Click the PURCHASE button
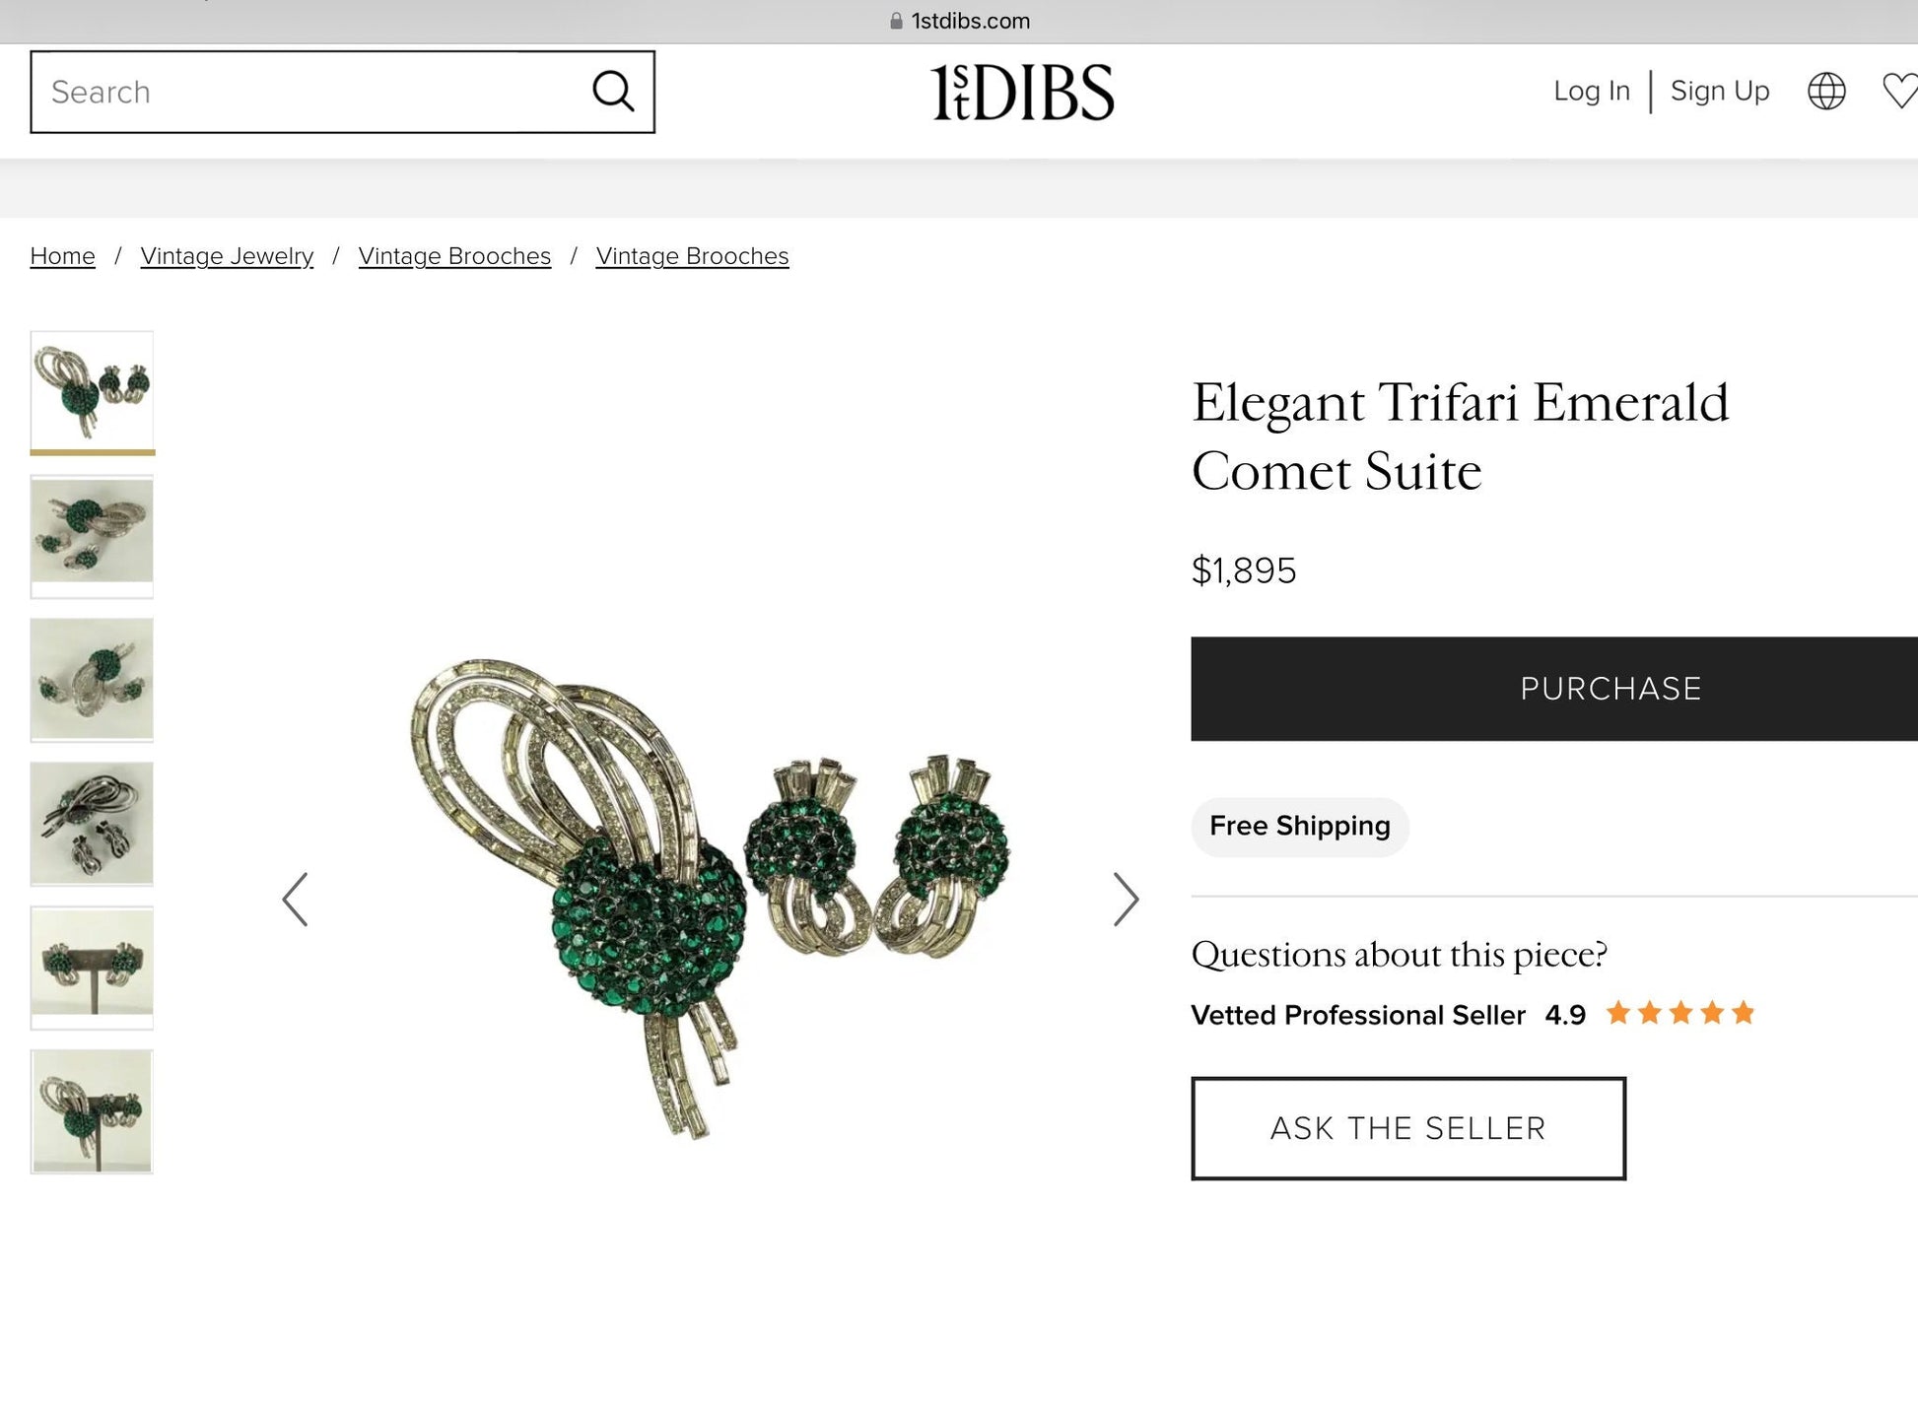 (1554, 689)
